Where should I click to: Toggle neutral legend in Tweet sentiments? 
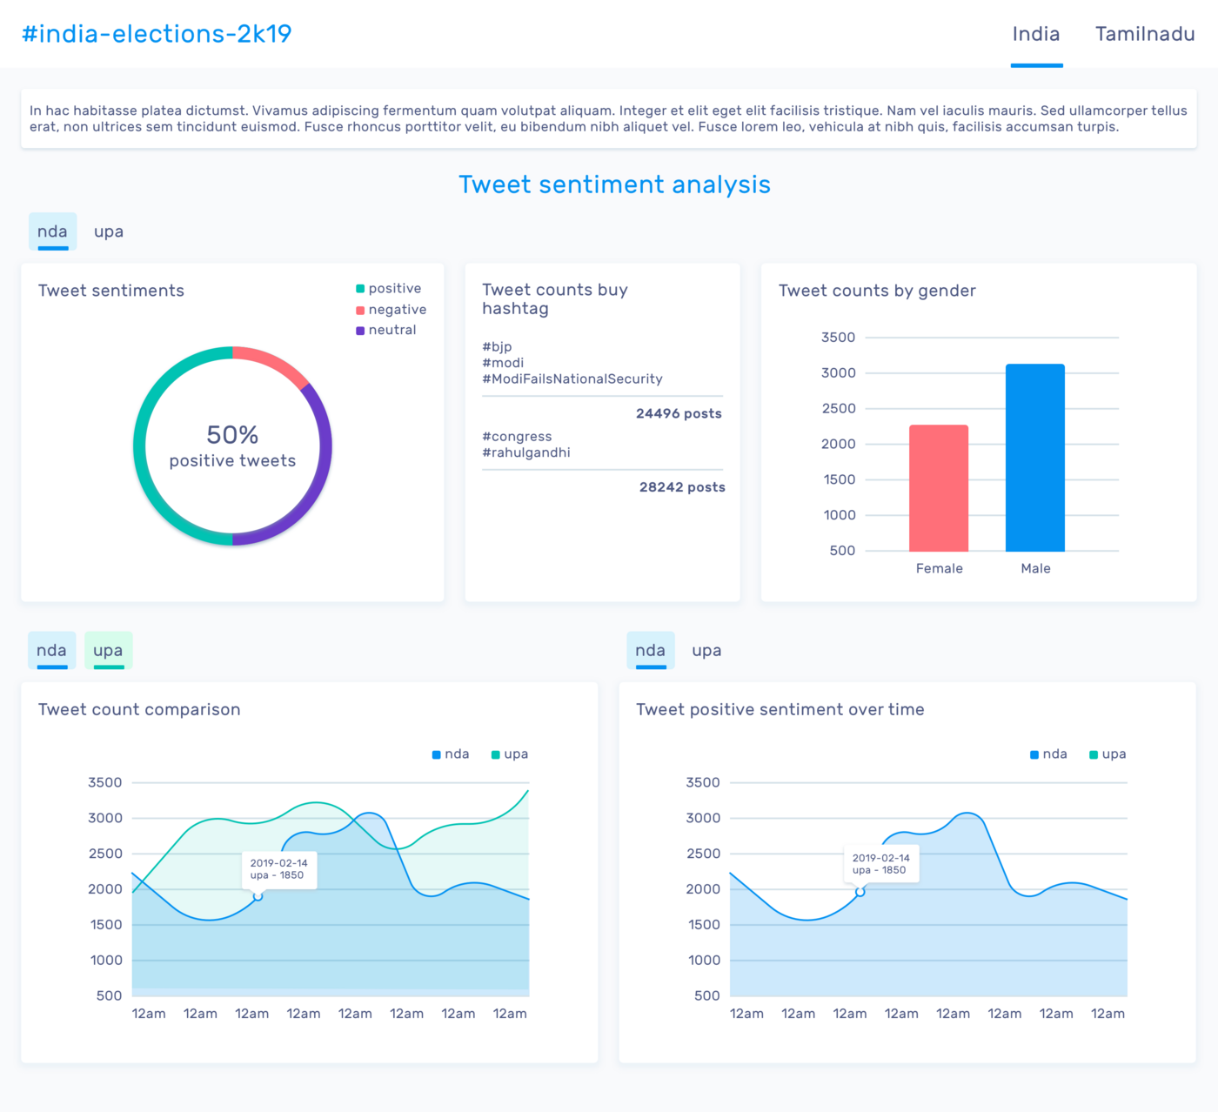coord(385,331)
